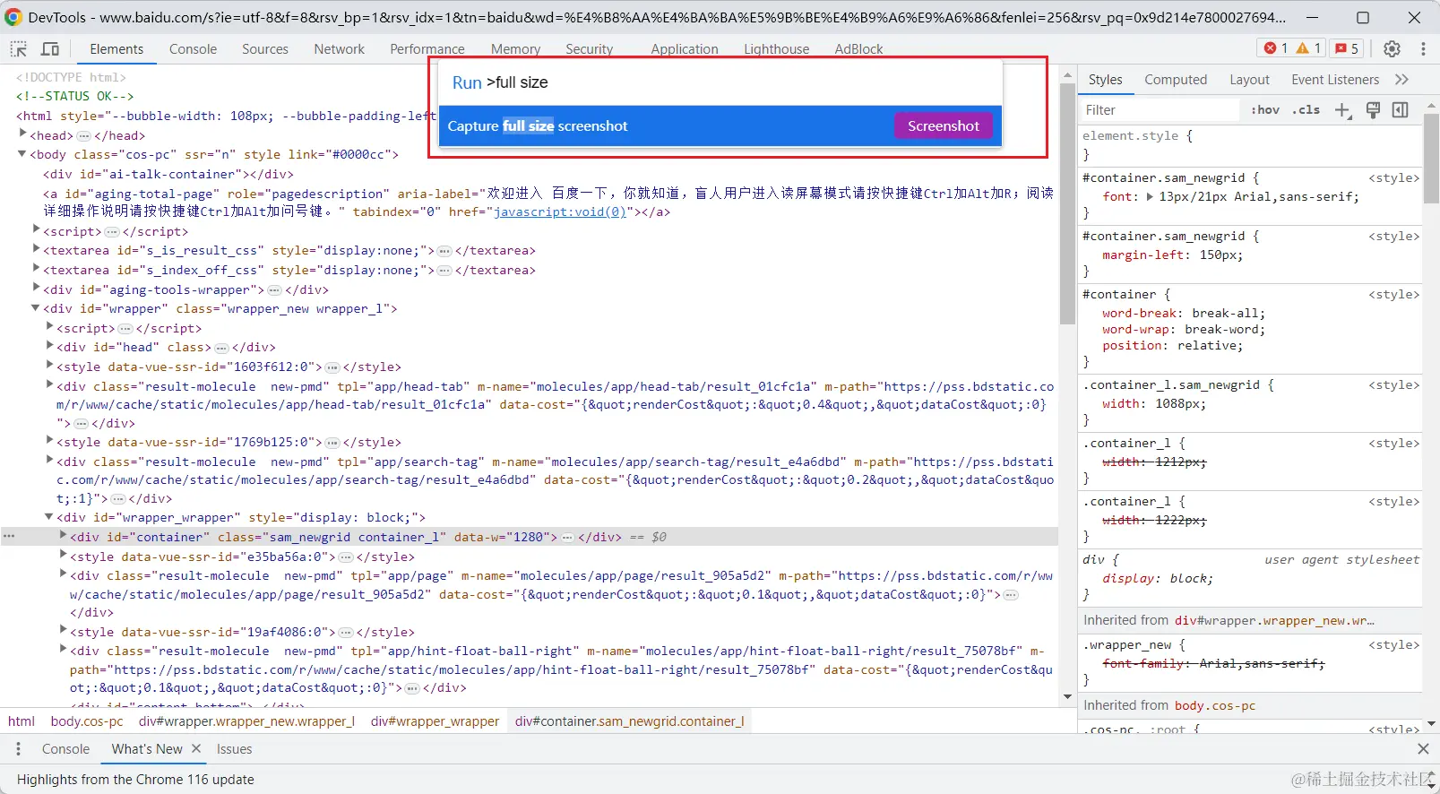Viewport: 1440px width, 794px height.
Task: Click the purple Screenshot badge
Action: [x=944, y=126]
